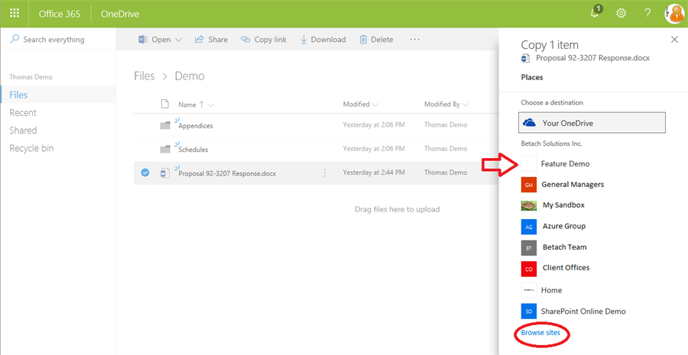Click the SO site icon
Screen dimensions: 688x355
[529, 311]
